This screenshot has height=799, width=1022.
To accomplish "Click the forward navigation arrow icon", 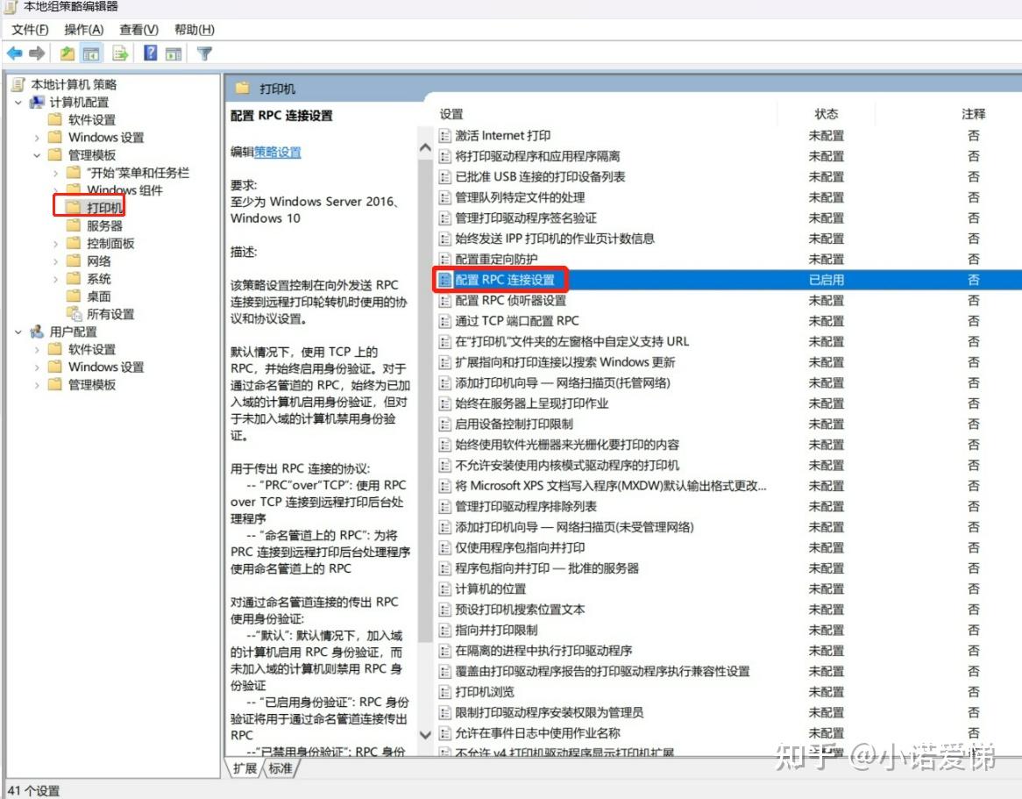I will coord(36,53).
